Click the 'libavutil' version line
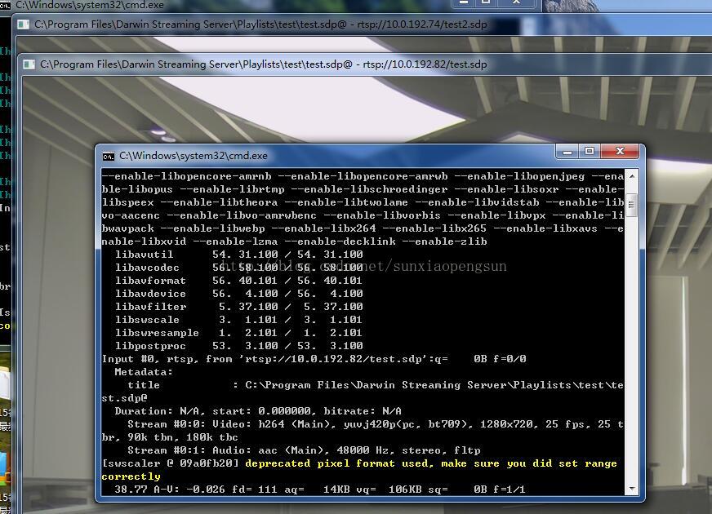Viewport: 712px width, 514px height. 239,255
